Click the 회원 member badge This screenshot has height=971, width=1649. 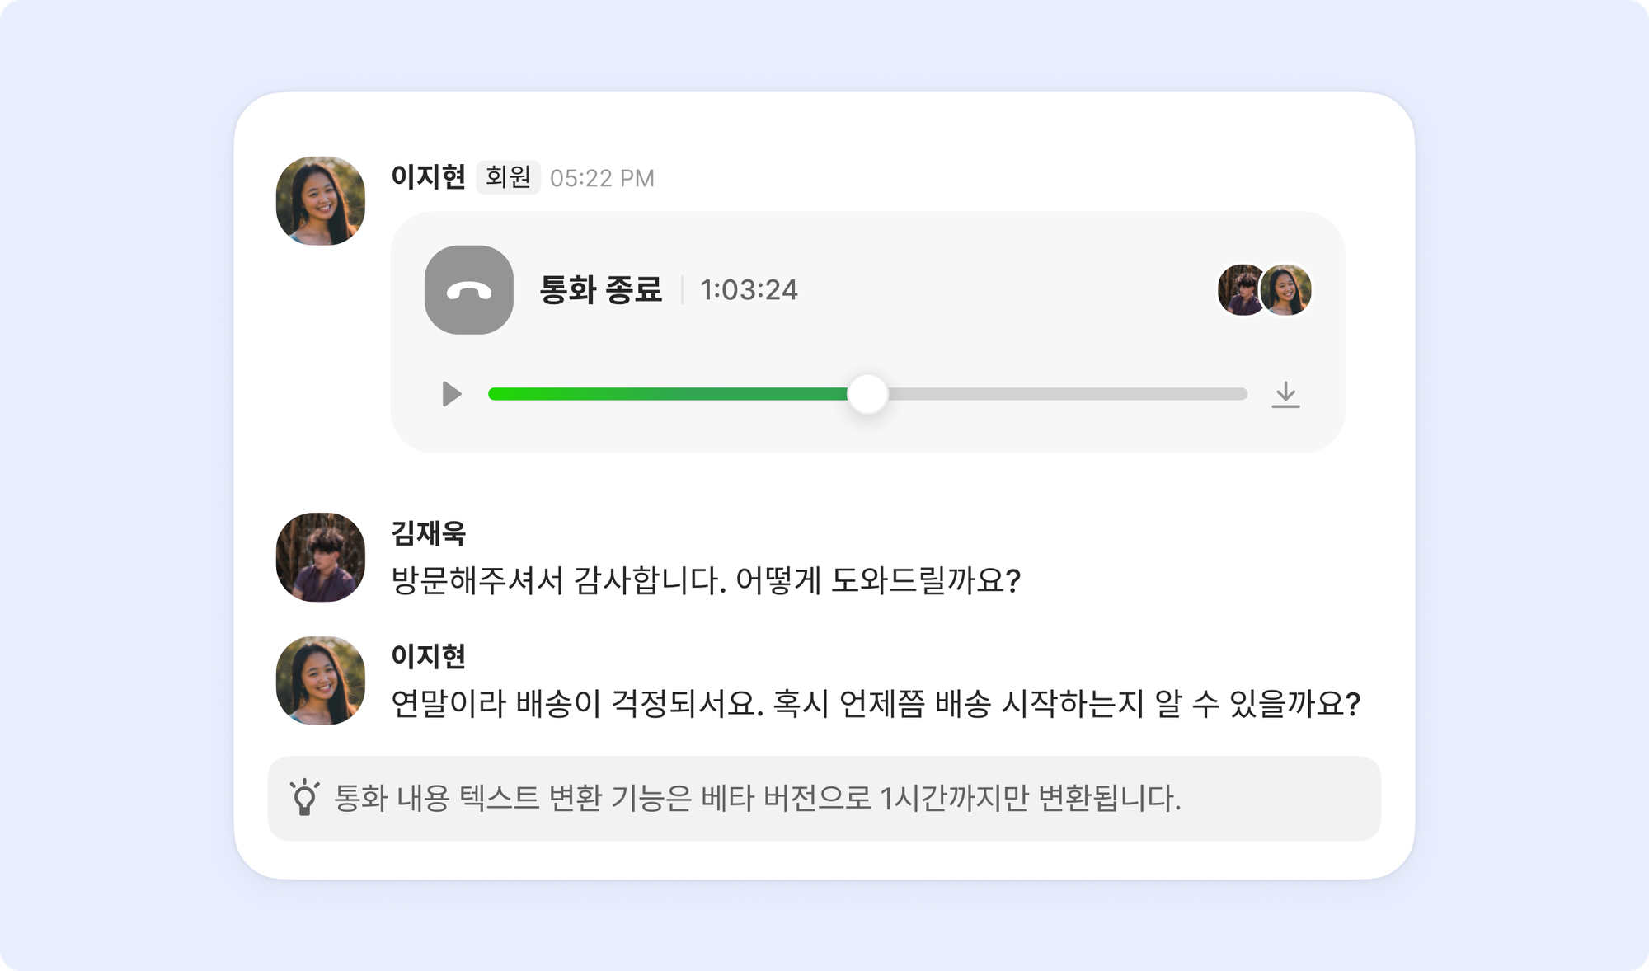coord(508,177)
